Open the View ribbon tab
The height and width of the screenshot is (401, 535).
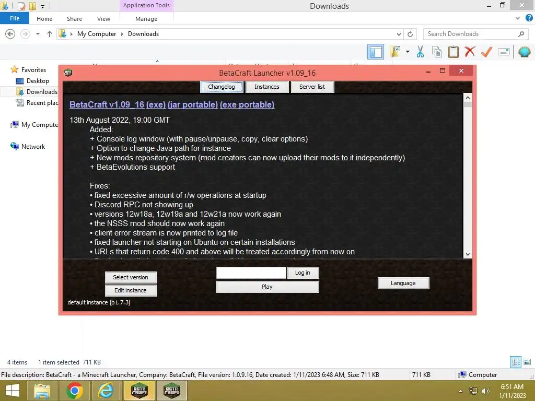(x=104, y=19)
